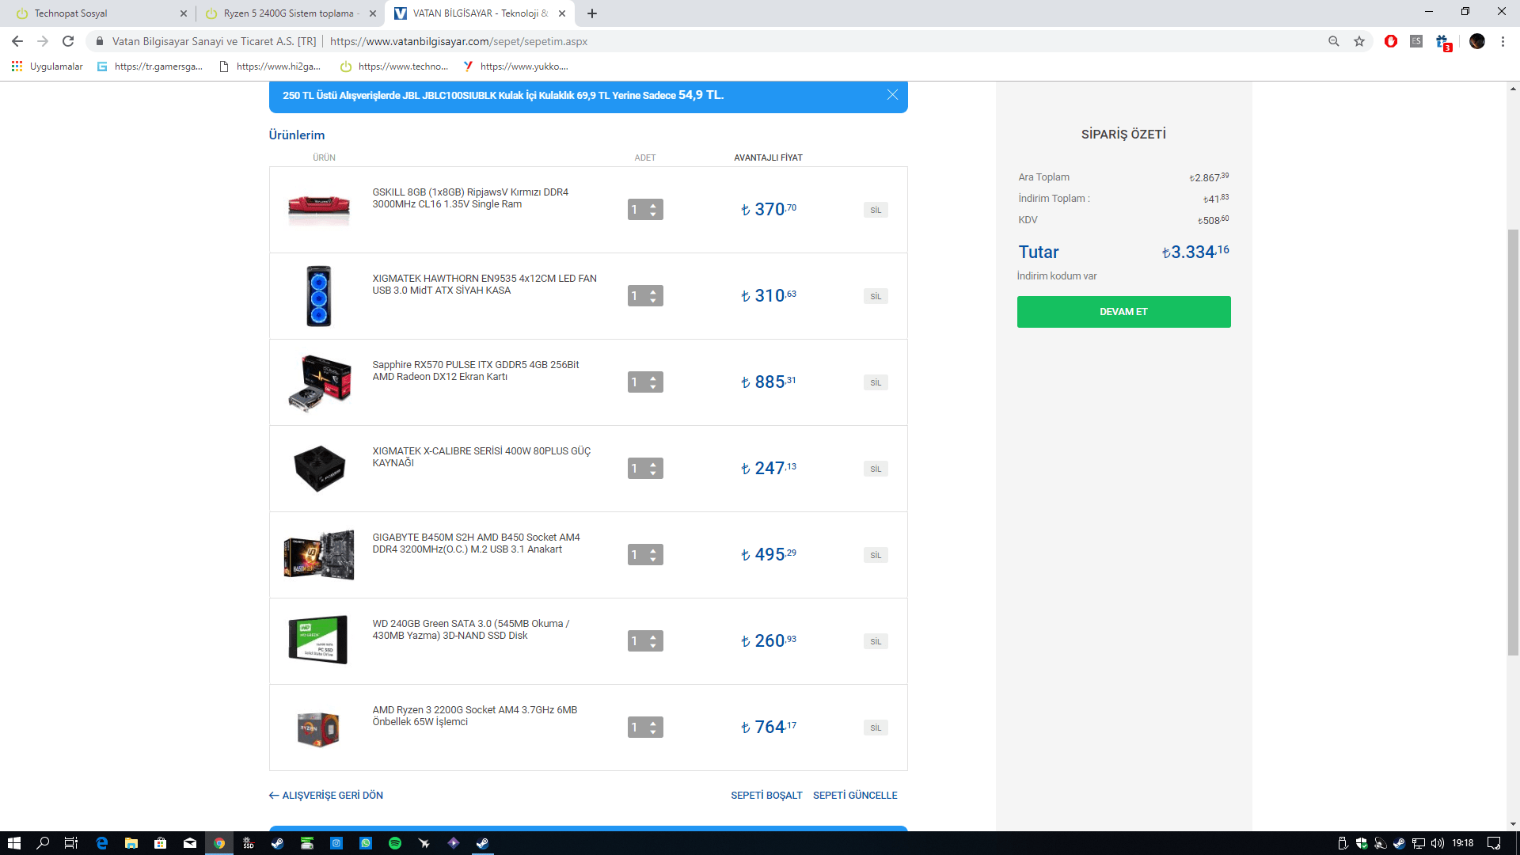Open the Opera extension icon
1520x855 pixels.
1390,41
